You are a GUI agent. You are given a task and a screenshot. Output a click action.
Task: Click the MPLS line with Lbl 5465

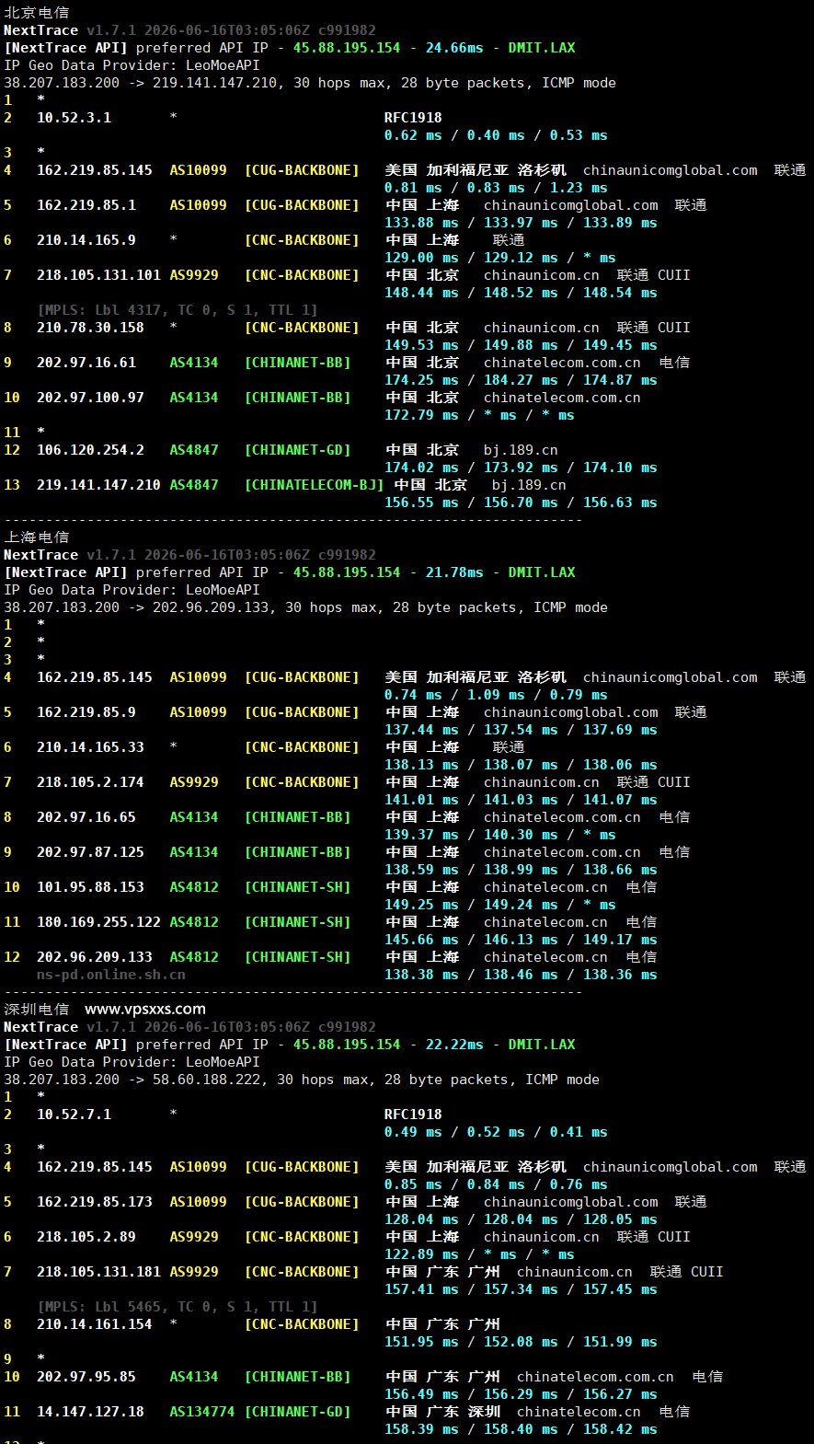(x=178, y=1307)
